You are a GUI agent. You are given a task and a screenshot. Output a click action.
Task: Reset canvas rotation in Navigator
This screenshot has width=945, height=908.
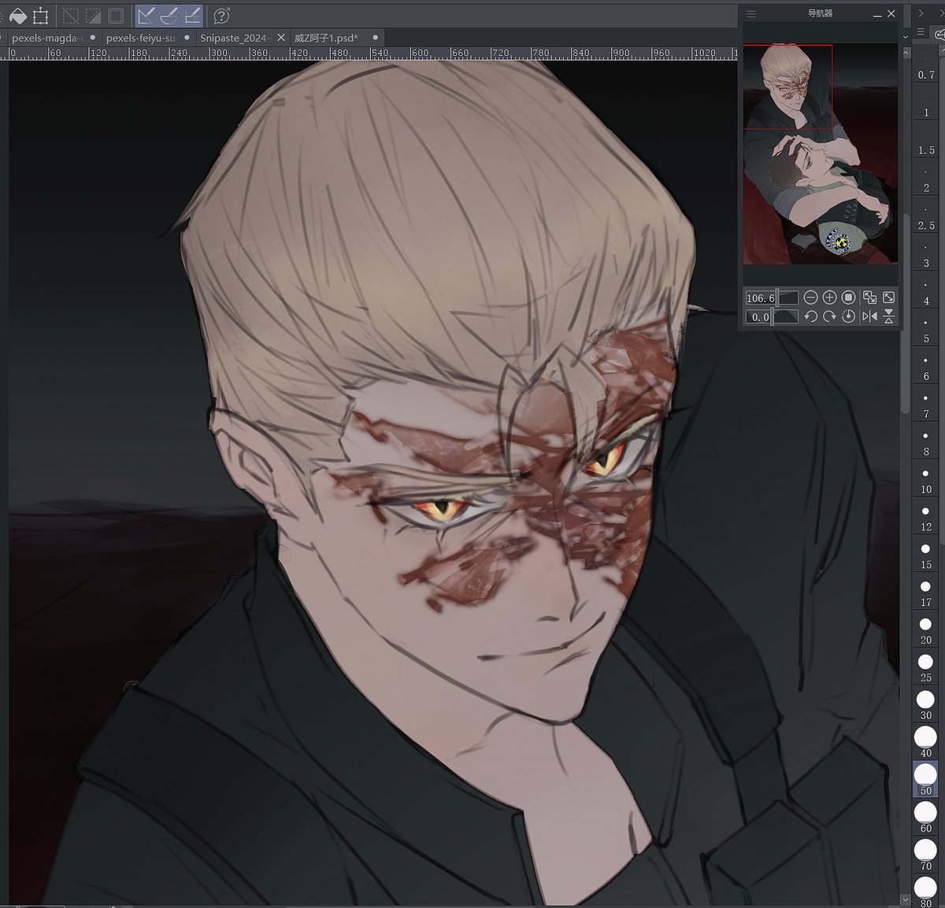pyautogui.click(x=848, y=316)
